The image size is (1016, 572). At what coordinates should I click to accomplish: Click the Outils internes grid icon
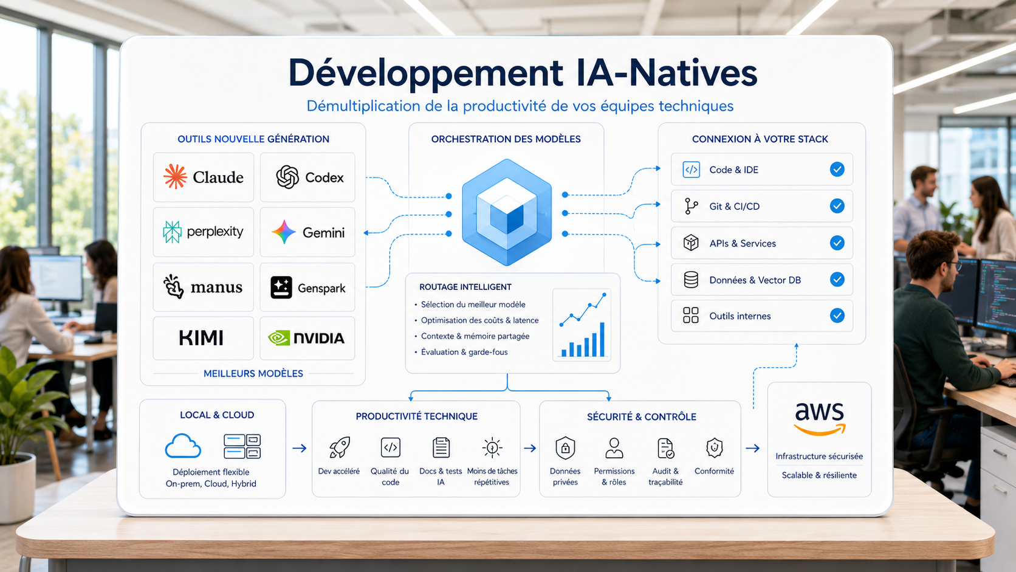coord(691,315)
